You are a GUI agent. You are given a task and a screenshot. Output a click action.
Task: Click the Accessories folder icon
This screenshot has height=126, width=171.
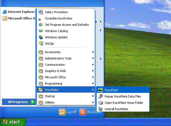(x=41, y=52)
